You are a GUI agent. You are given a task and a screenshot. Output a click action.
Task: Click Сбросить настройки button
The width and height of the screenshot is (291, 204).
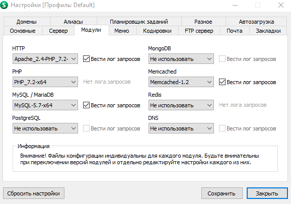click(34, 193)
